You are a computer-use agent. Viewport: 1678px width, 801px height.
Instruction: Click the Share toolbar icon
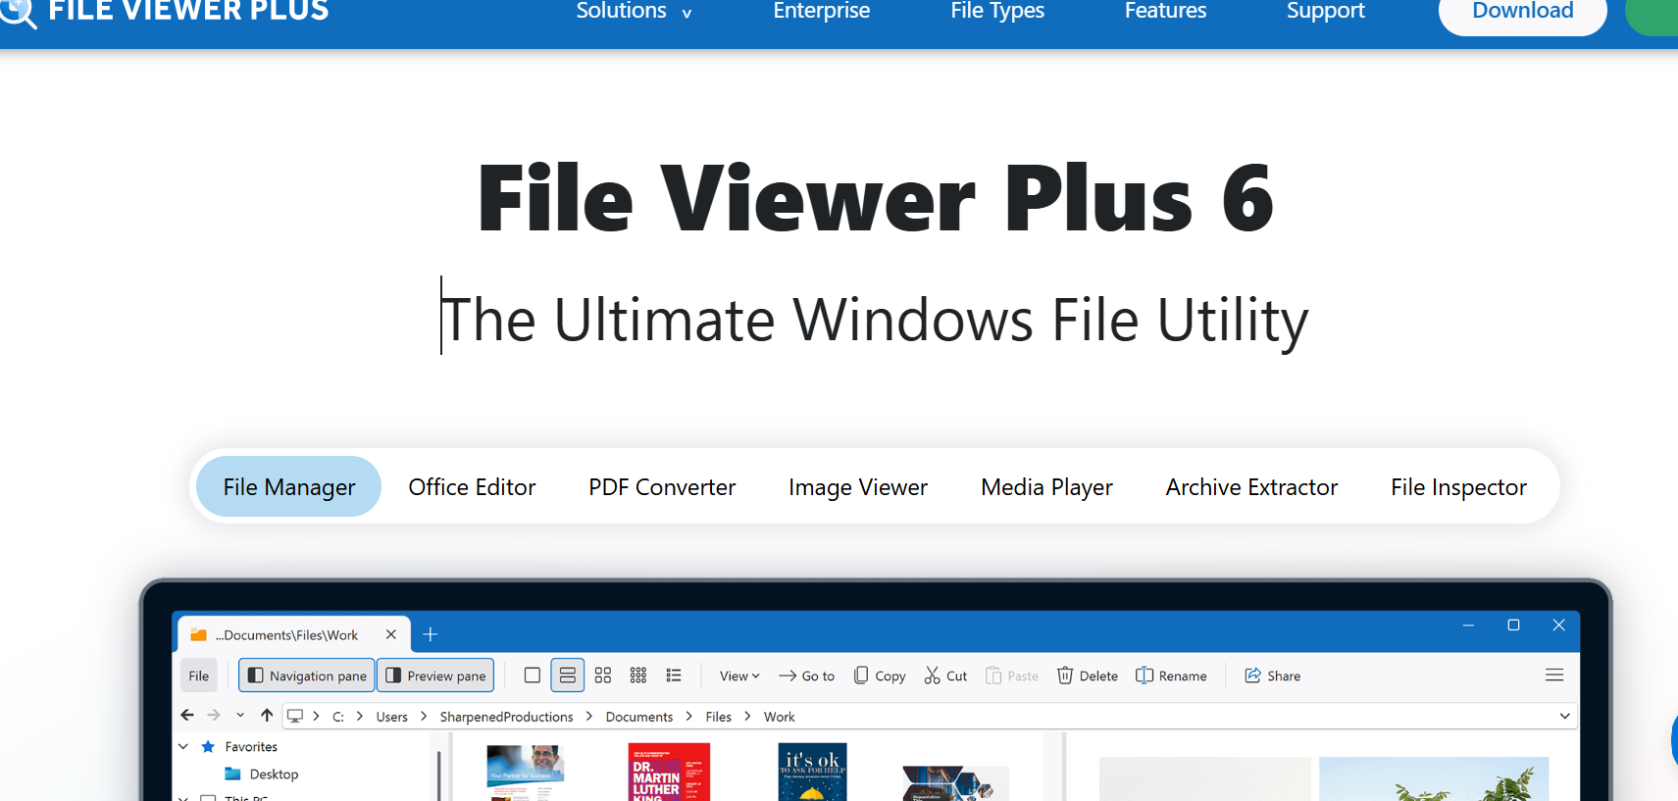pos(1272,676)
